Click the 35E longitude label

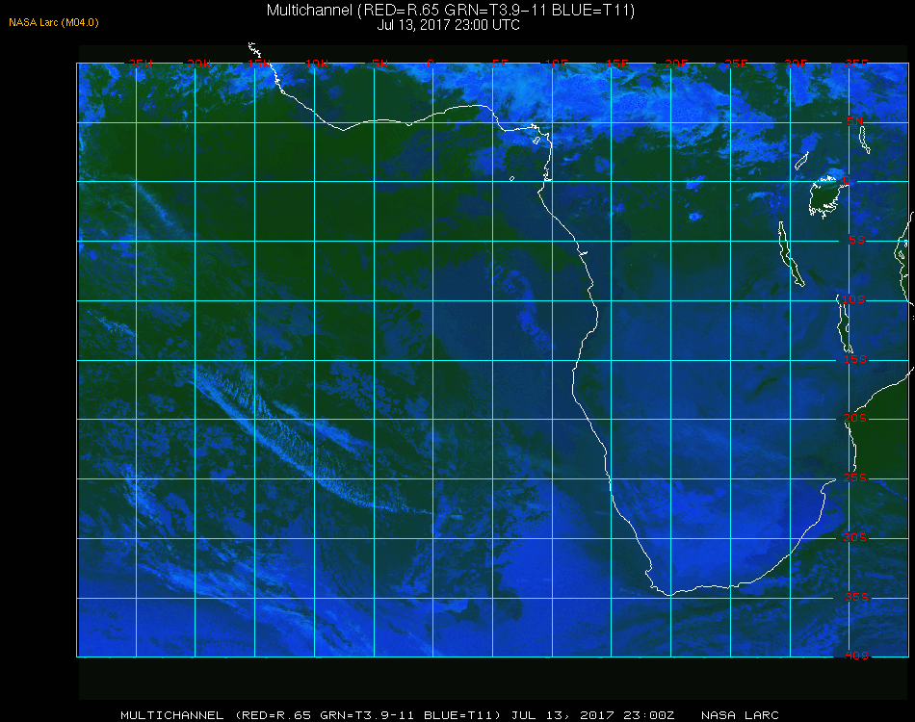856,63
